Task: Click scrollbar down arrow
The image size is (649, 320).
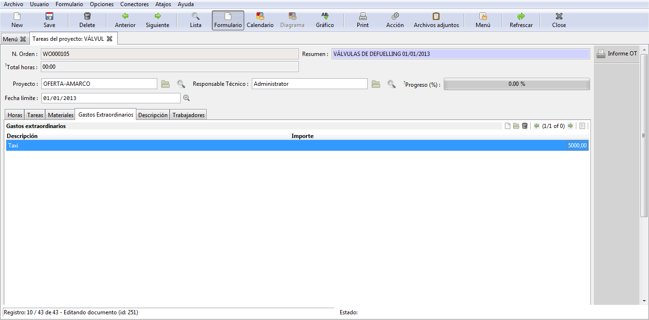Action: tap(644, 301)
